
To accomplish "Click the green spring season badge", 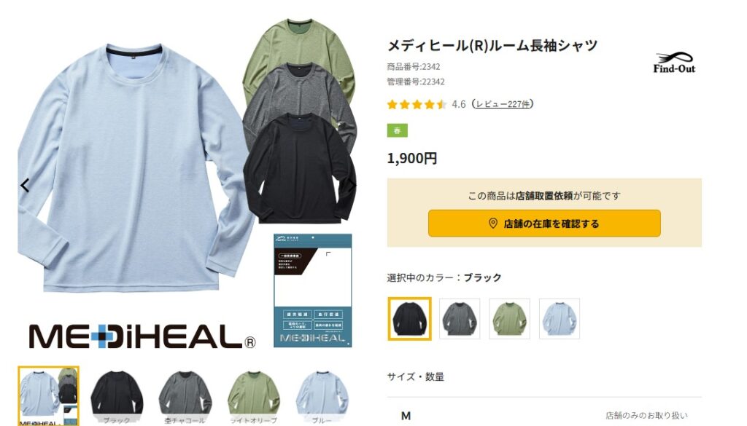I will click(x=398, y=130).
